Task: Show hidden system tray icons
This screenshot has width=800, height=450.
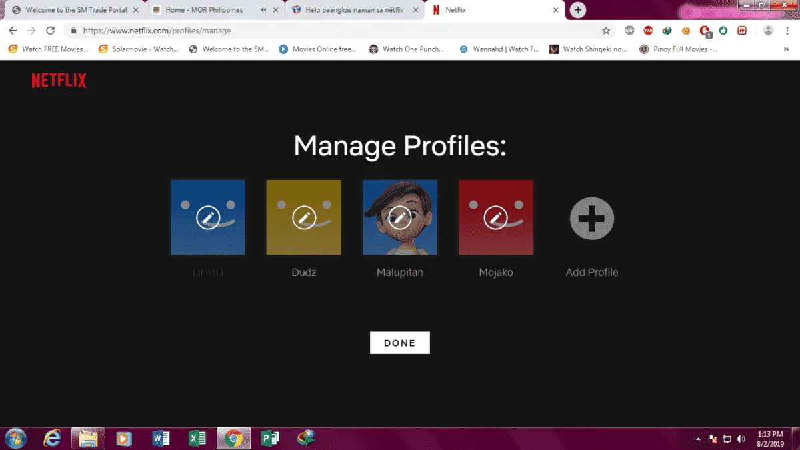Action: [x=698, y=439]
